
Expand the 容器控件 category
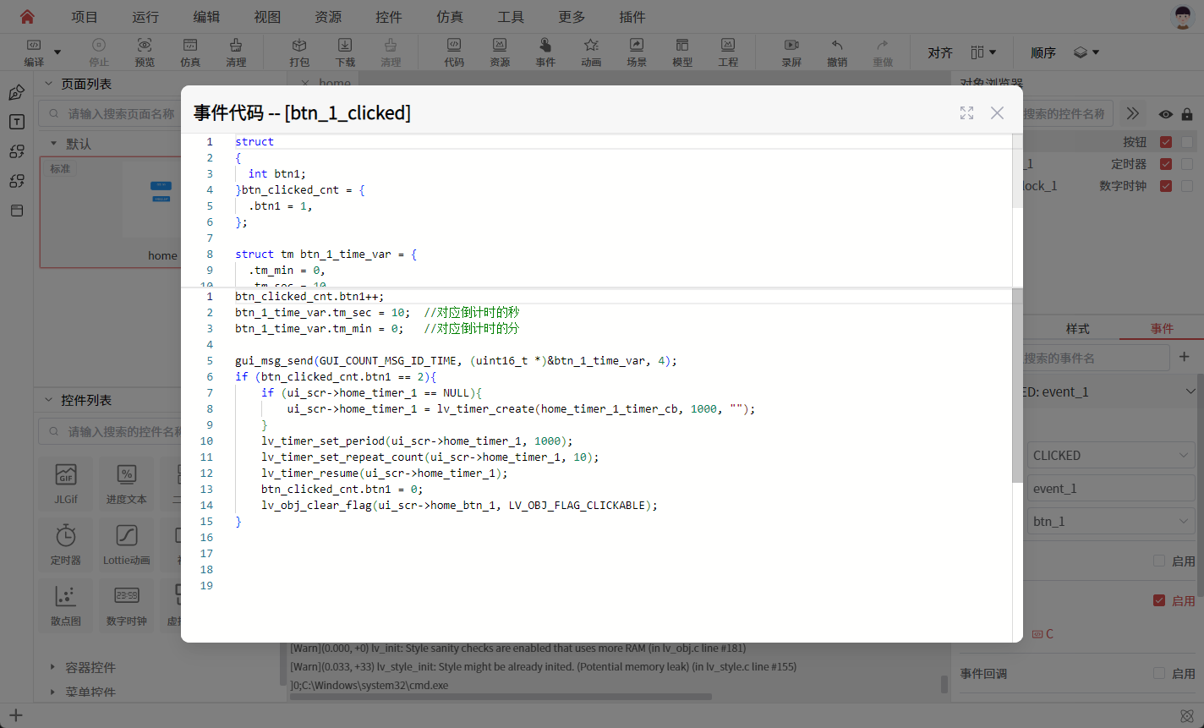52,667
